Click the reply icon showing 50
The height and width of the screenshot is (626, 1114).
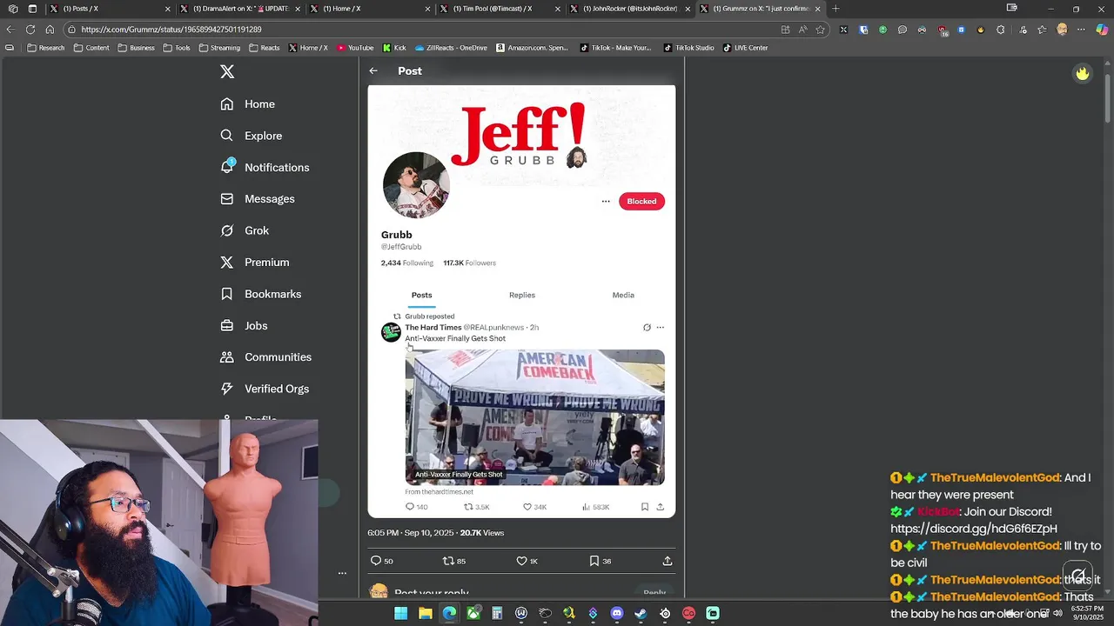[x=376, y=562]
